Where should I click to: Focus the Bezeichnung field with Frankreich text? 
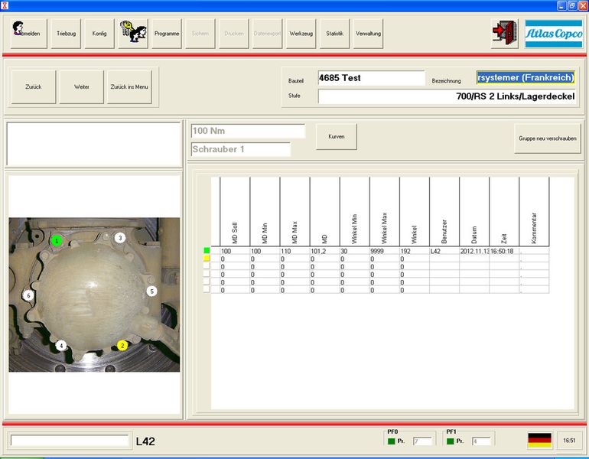(x=526, y=78)
